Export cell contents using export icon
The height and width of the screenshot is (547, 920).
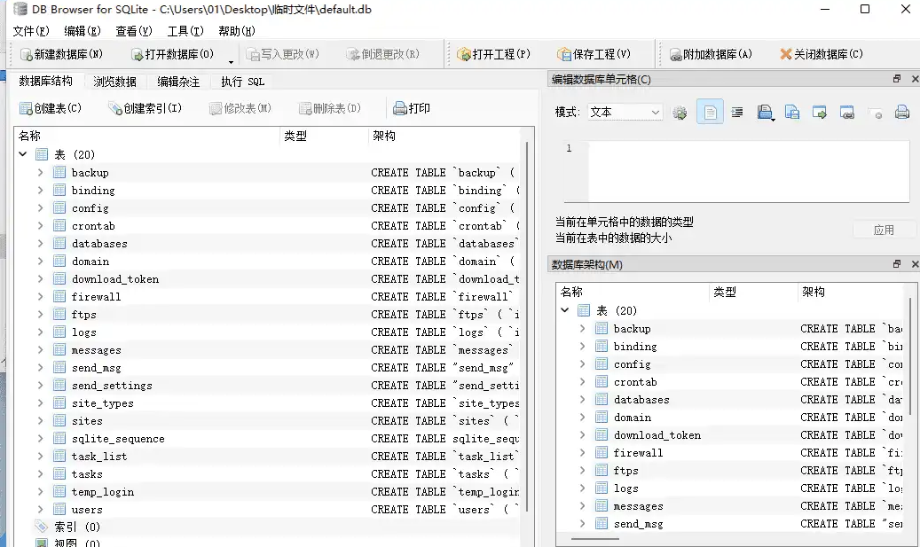pyautogui.click(x=790, y=112)
